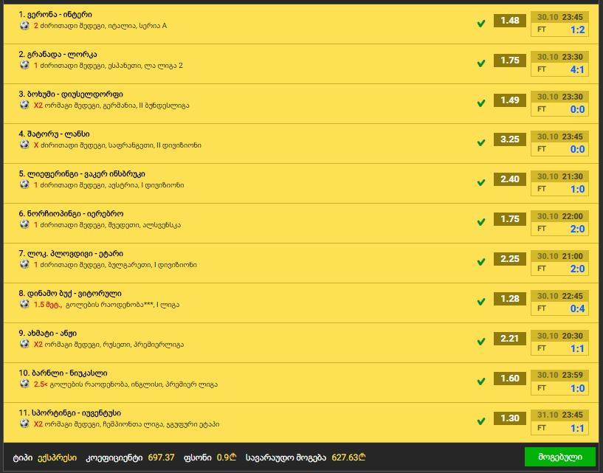This screenshot has width=603, height=473.
Task: Click green checkmark next to 3.25 odds
Action: coord(480,143)
